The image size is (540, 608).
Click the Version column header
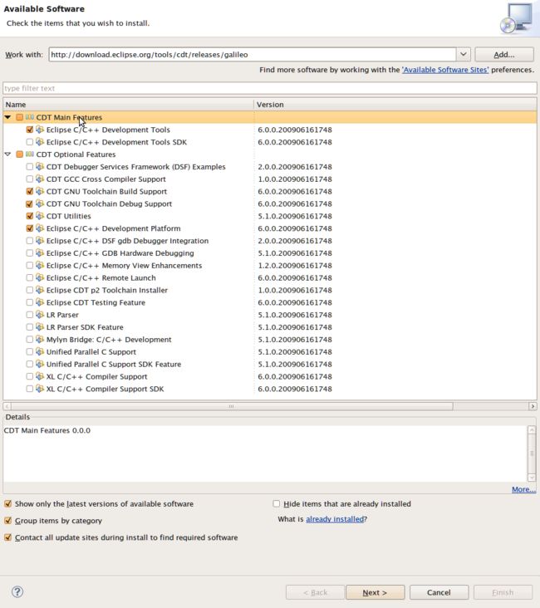point(395,105)
